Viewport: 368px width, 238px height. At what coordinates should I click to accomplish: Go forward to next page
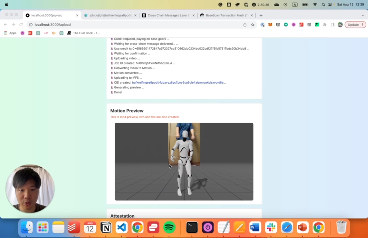(13, 24)
